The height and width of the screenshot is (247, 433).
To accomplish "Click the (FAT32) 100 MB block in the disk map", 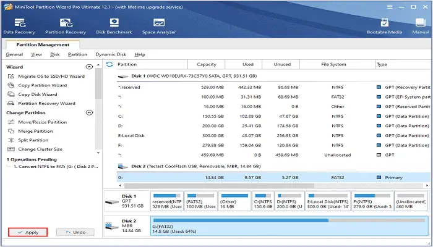I will (201, 201).
